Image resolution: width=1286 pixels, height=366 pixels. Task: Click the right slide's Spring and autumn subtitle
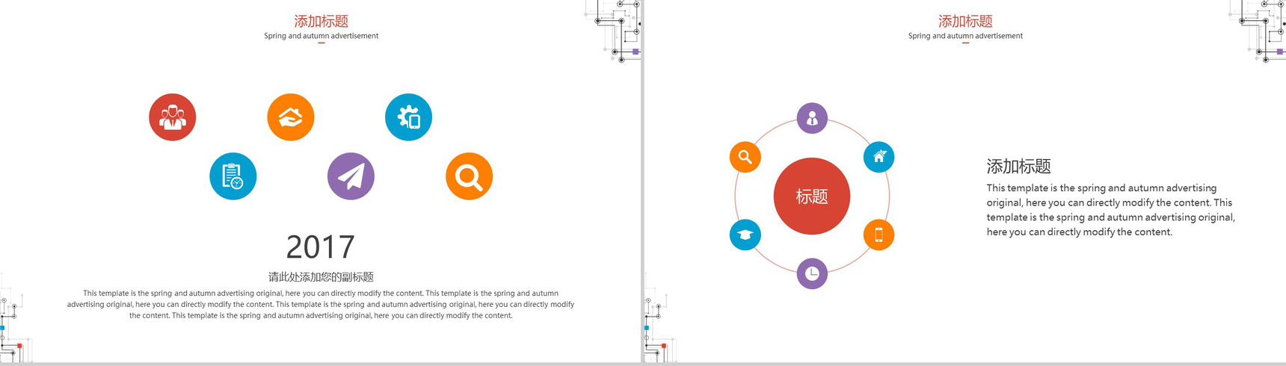(965, 36)
